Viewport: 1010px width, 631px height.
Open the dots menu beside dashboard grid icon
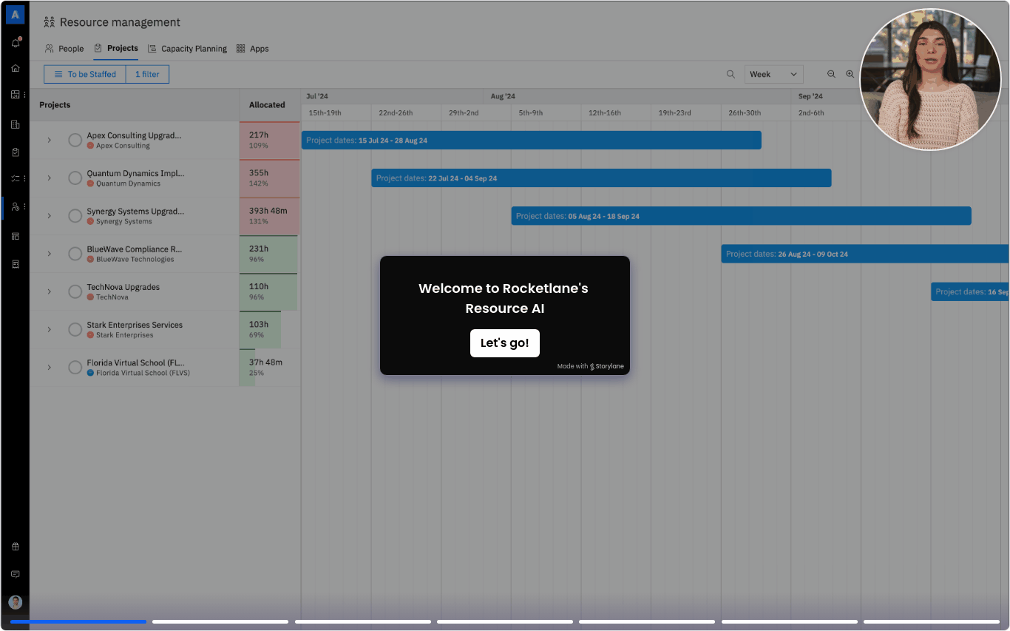[24, 95]
